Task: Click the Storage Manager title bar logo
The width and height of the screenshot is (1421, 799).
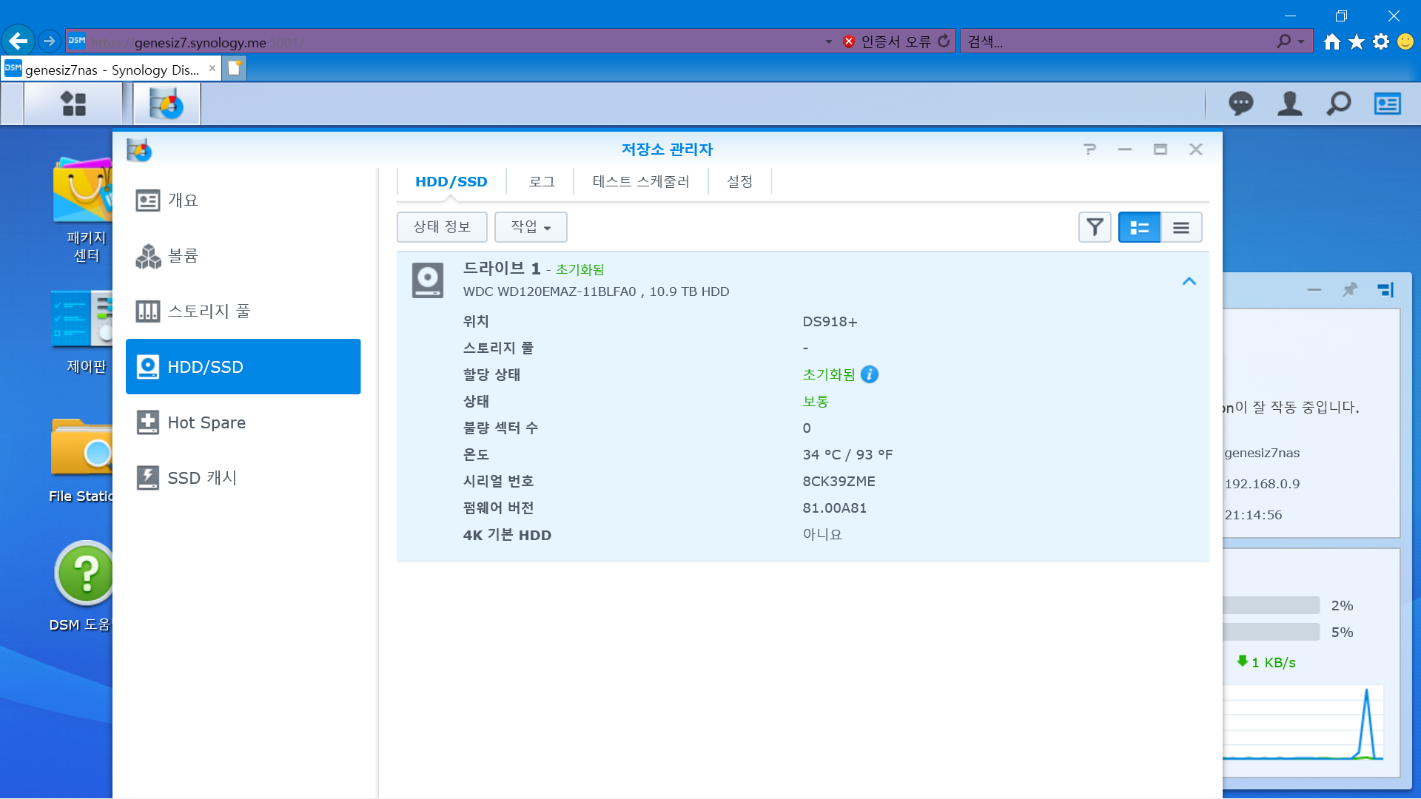Action: point(139,150)
